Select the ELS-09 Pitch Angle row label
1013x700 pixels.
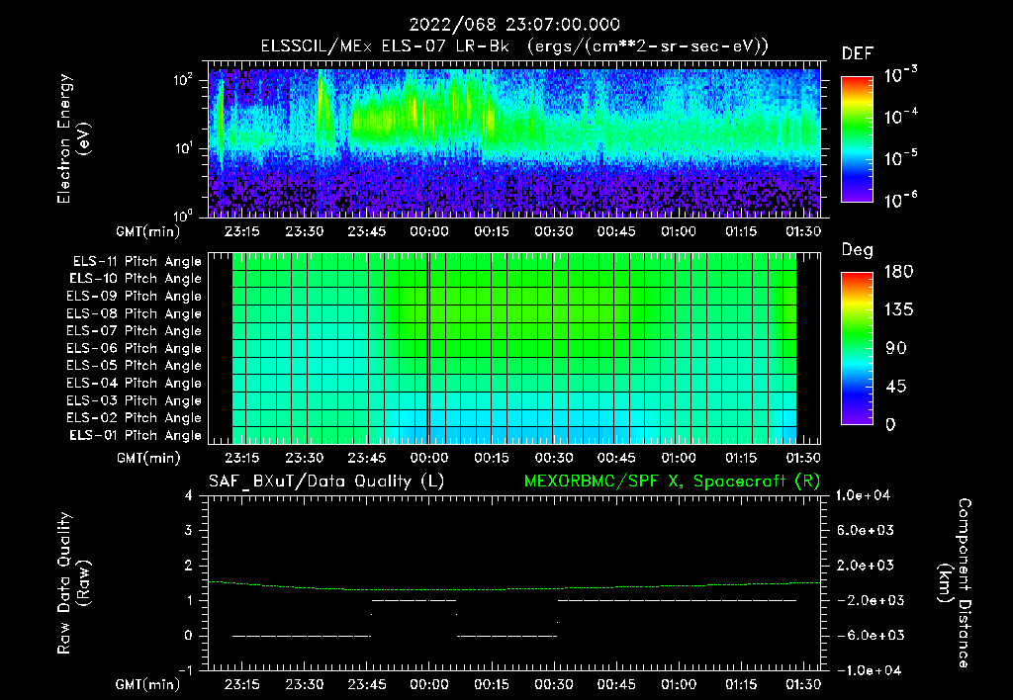(x=134, y=297)
